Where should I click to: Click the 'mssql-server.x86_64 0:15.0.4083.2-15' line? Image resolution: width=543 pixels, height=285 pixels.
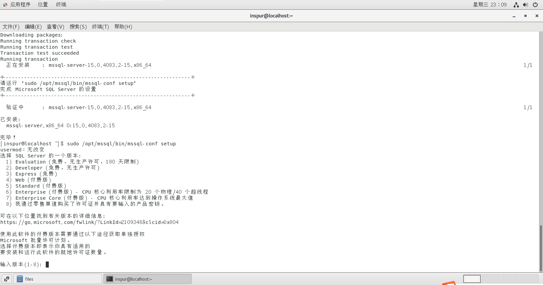coord(61,126)
